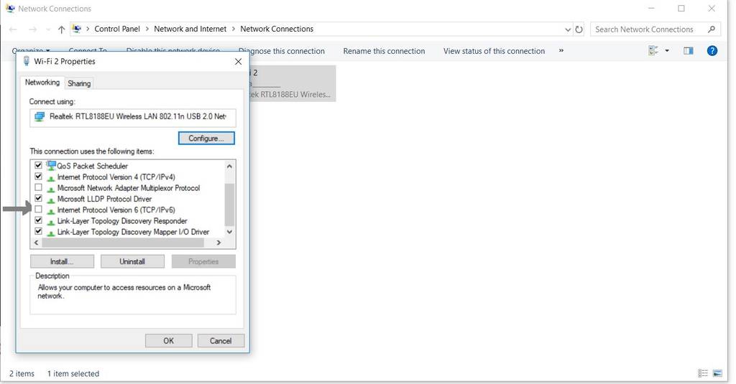Select Link-Layer Topology Discovery Responder icon
The height and width of the screenshot is (384, 736).
[x=51, y=221]
